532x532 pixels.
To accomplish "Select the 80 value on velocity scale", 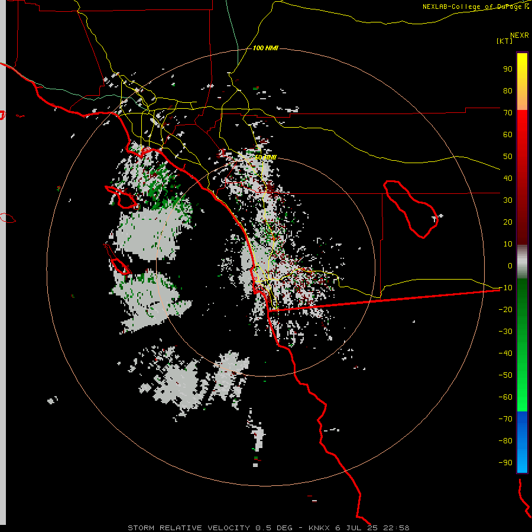I will pyautogui.click(x=508, y=91).
